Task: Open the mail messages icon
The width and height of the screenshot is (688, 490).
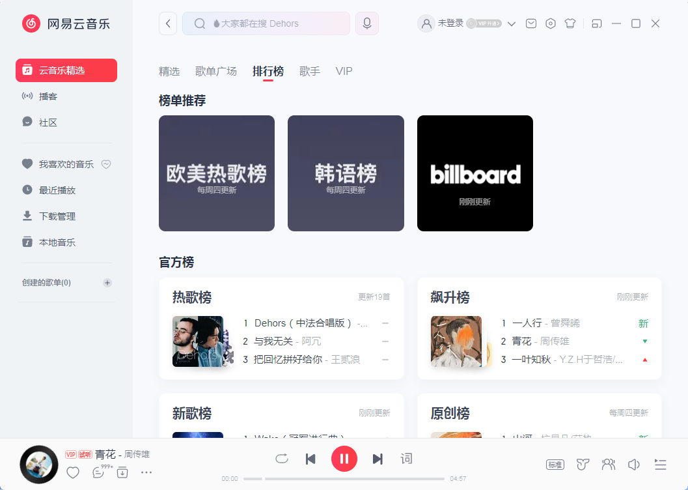Action: pyautogui.click(x=531, y=23)
